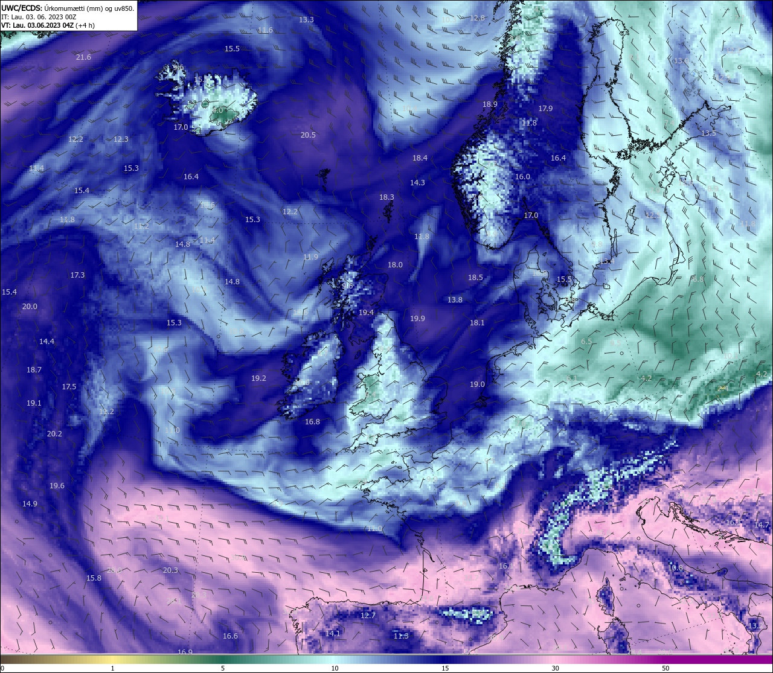
Task: Click the 11.9 value on the map
Action: (x=310, y=257)
